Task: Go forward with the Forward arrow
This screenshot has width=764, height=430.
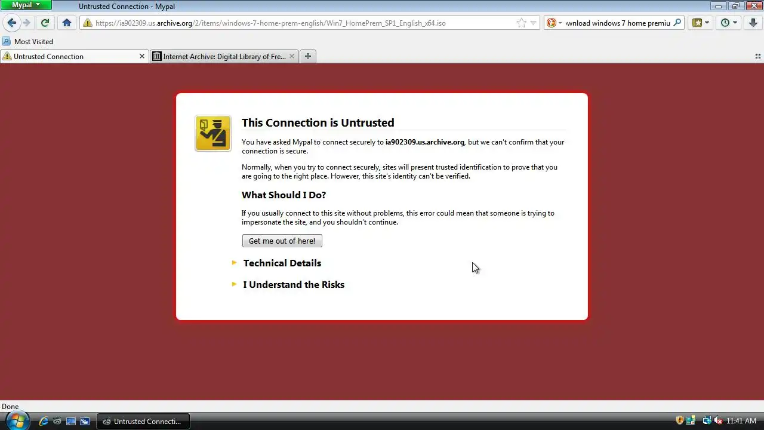Action: [x=26, y=23]
